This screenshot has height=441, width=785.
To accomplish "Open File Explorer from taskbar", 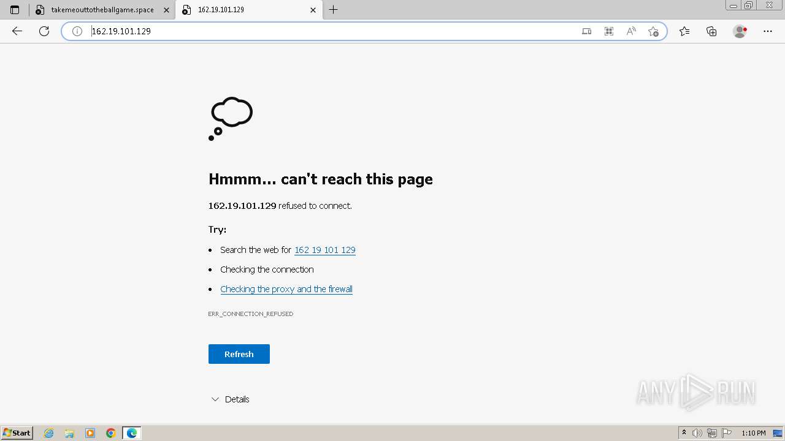I will coord(69,433).
